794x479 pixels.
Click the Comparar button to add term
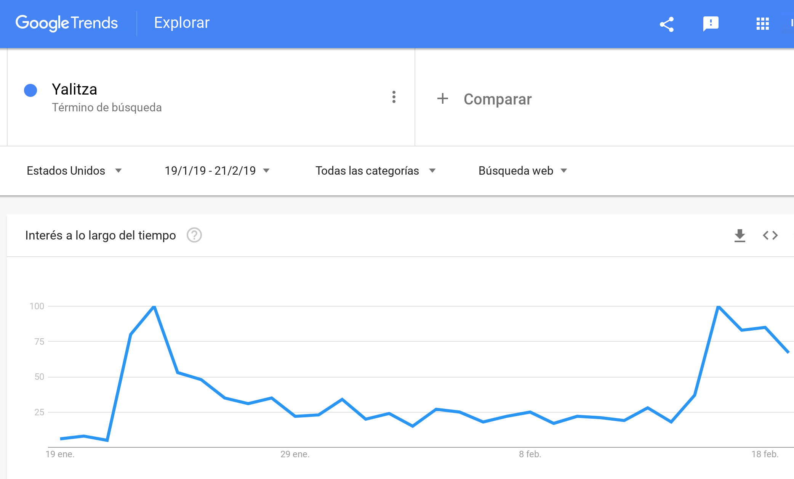pyautogui.click(x=484, y=99)
